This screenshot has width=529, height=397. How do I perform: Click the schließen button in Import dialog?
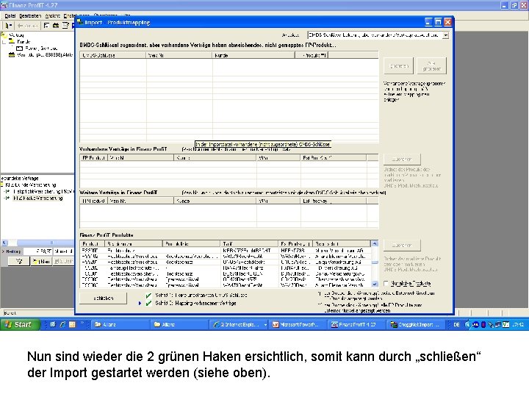(104, 298)
